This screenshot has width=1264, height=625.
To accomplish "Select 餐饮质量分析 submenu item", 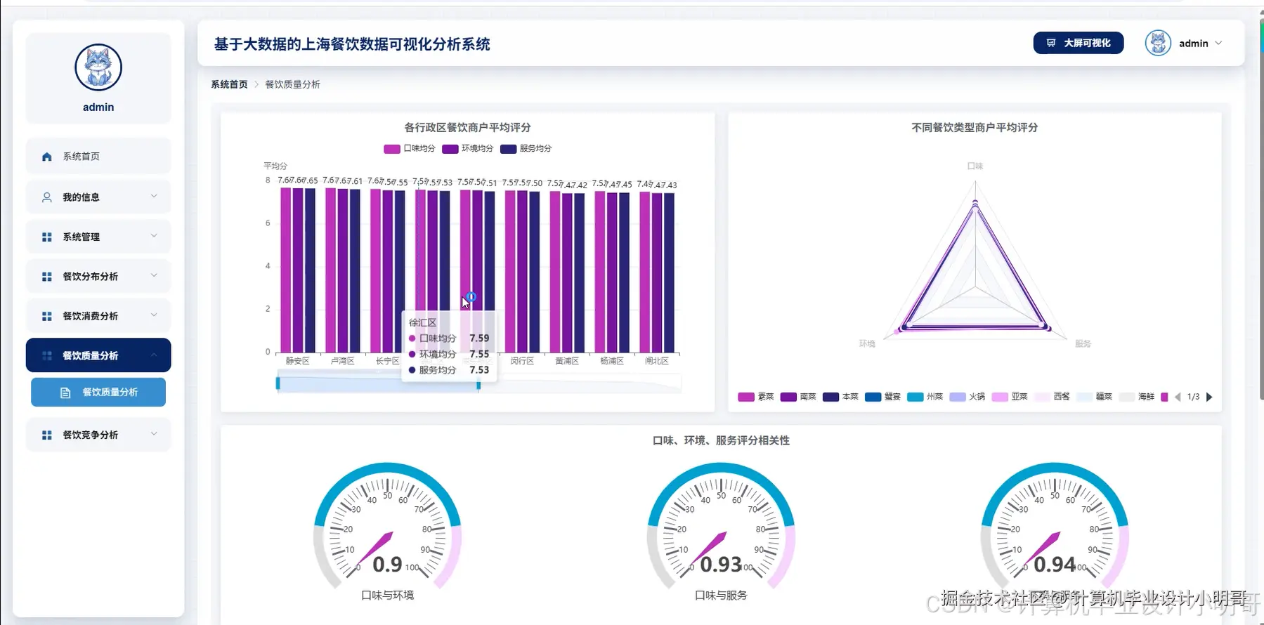I will (98, 393).
